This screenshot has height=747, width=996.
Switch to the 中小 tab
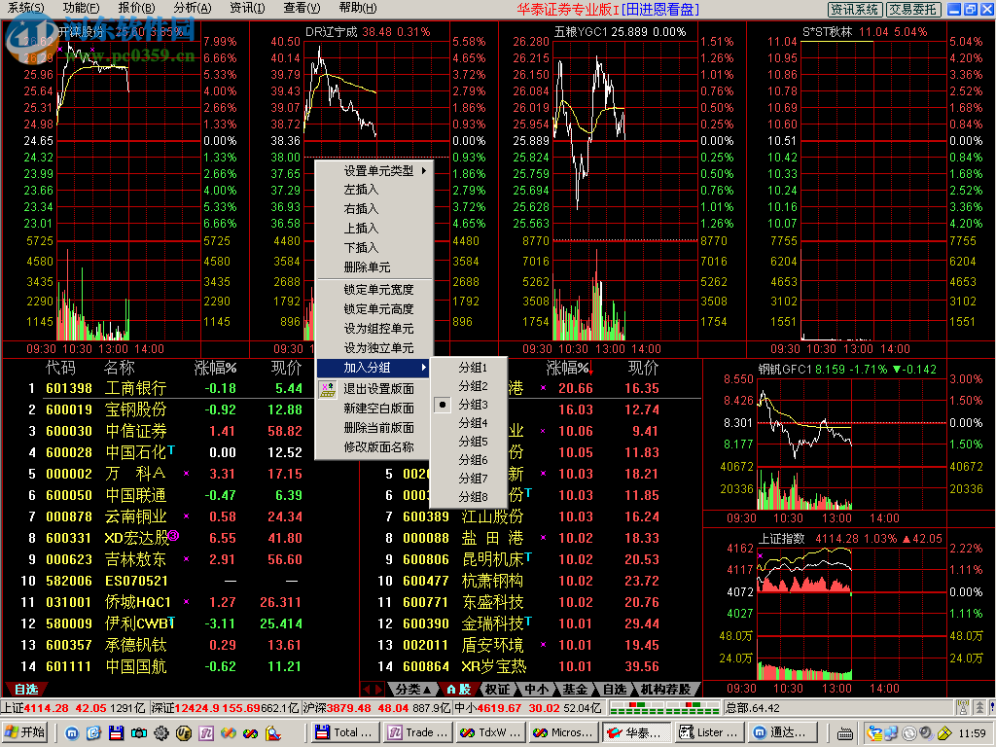pyautogui.click(x=537, y=690)
